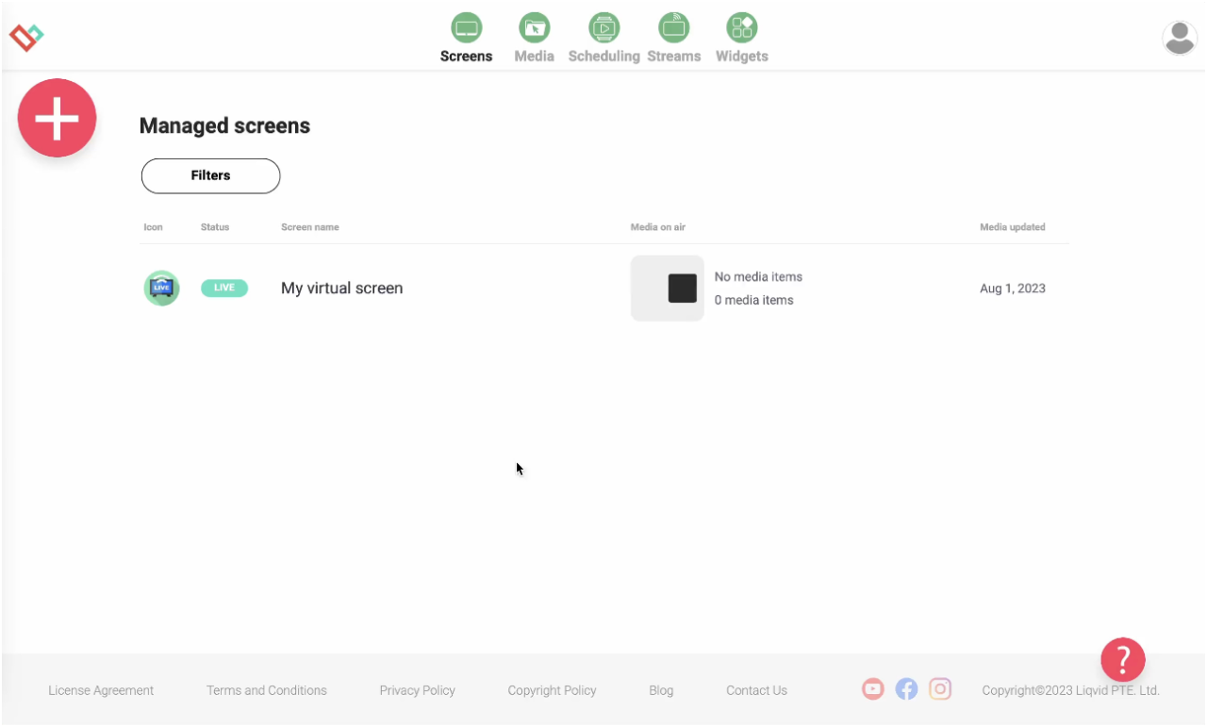The height and width of the screenshot is (727, 1207).
Task: Click the red plus add button
Action: click(57, 118)
